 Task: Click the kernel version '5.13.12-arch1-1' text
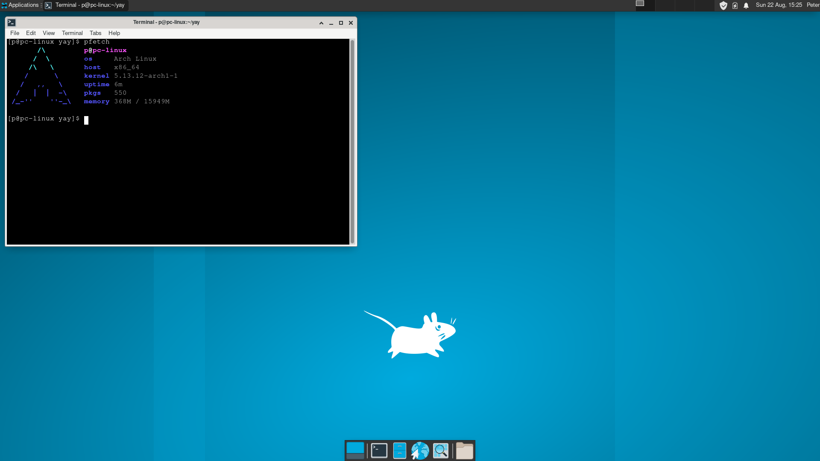point(146,76)
